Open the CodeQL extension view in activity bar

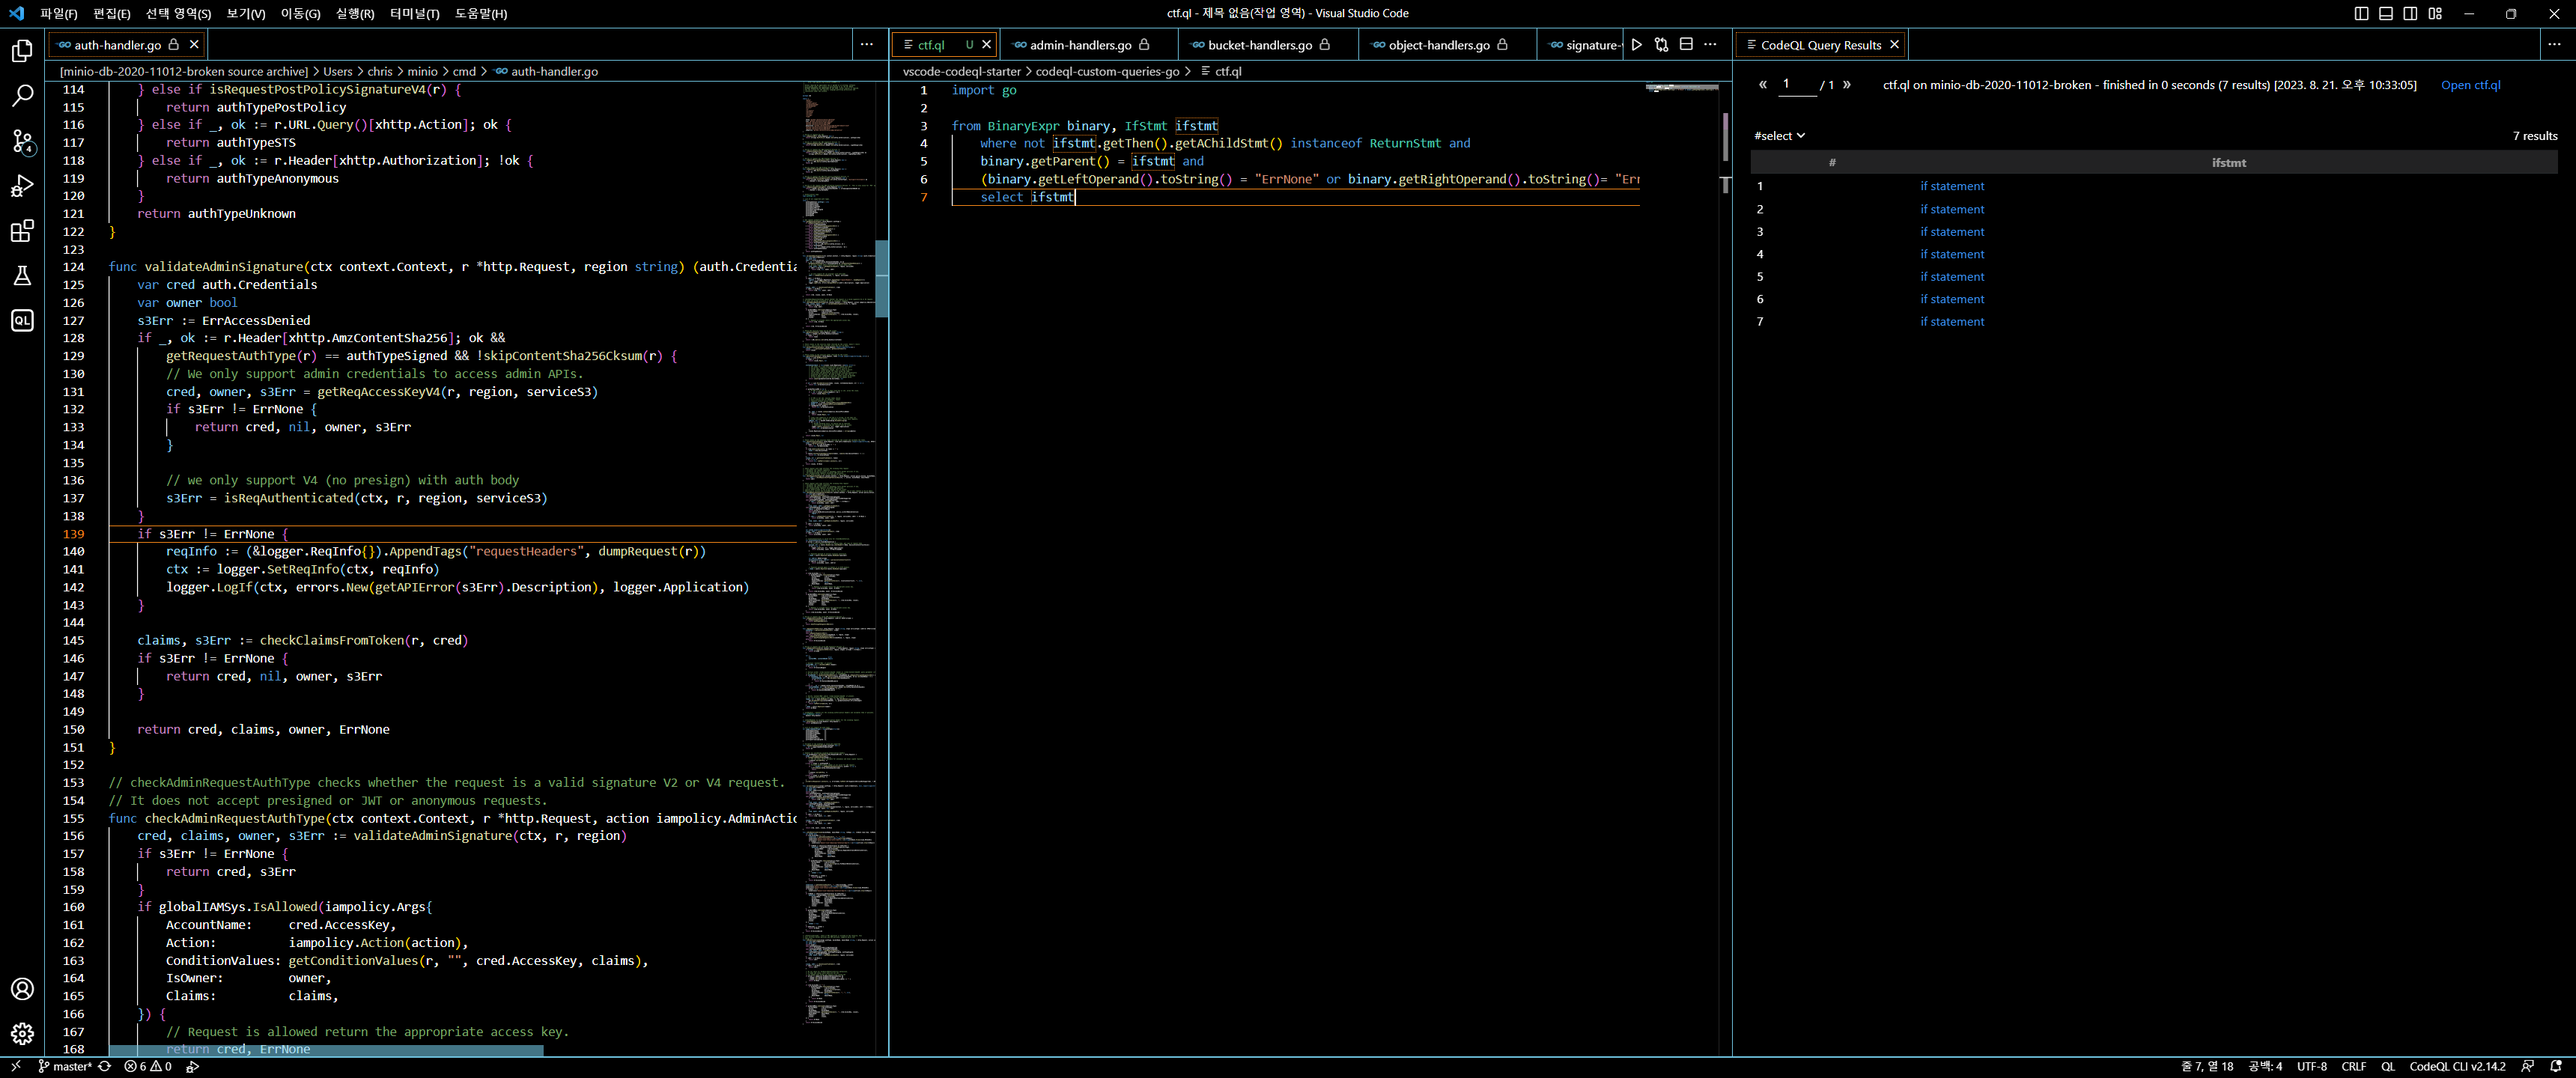tap(22, 321)
